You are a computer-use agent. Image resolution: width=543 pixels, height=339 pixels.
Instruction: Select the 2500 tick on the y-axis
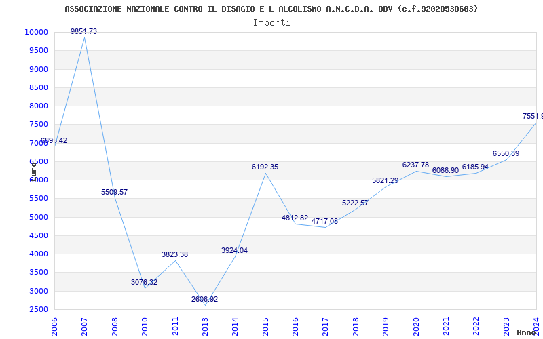38,310
